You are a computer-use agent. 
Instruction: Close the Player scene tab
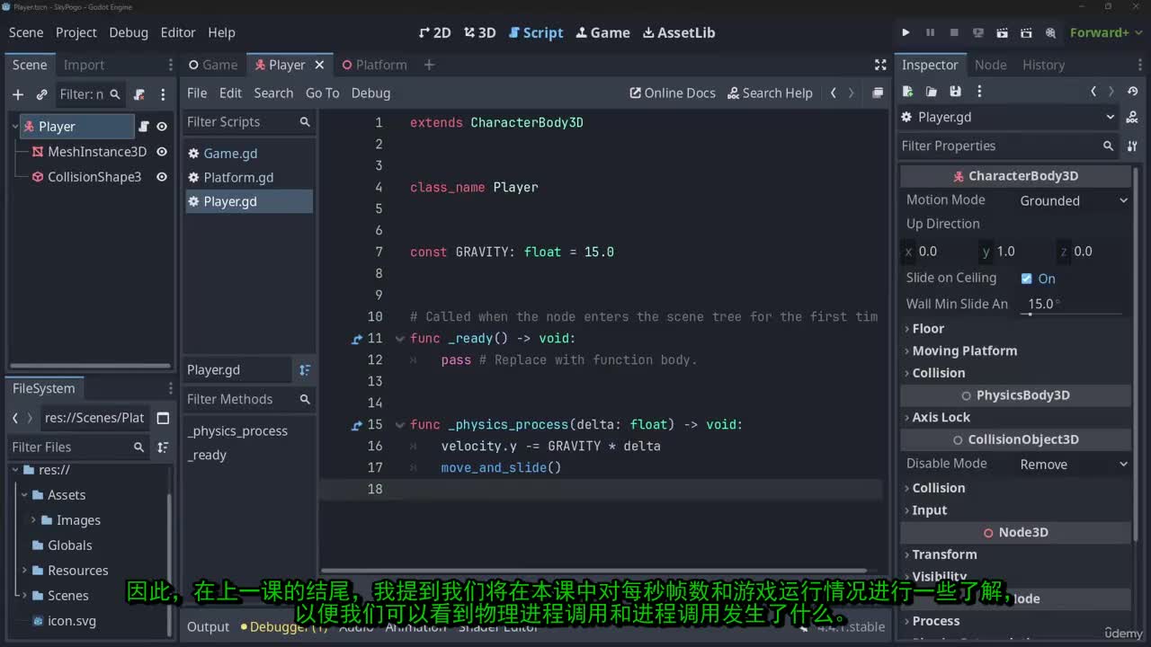tap(319, 65)
